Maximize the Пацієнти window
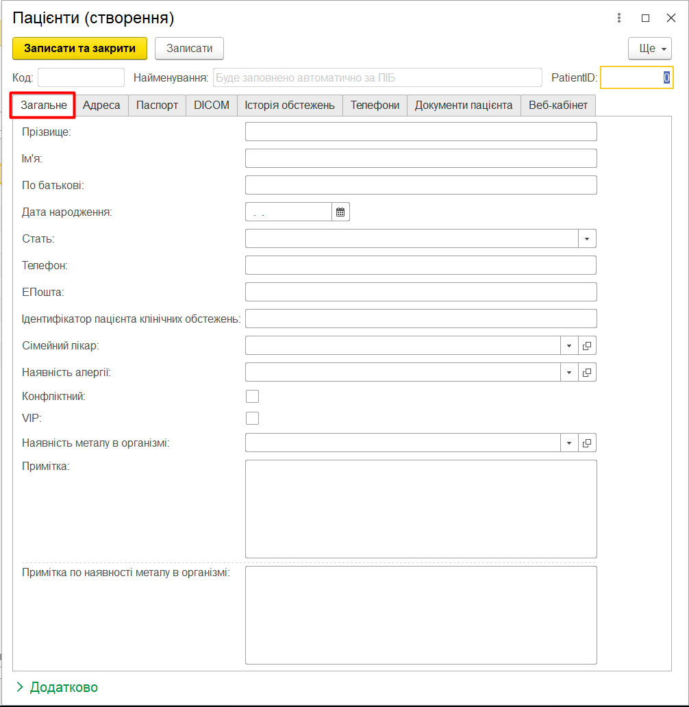The width and height of the screenshot is (689, 707). 645,18
